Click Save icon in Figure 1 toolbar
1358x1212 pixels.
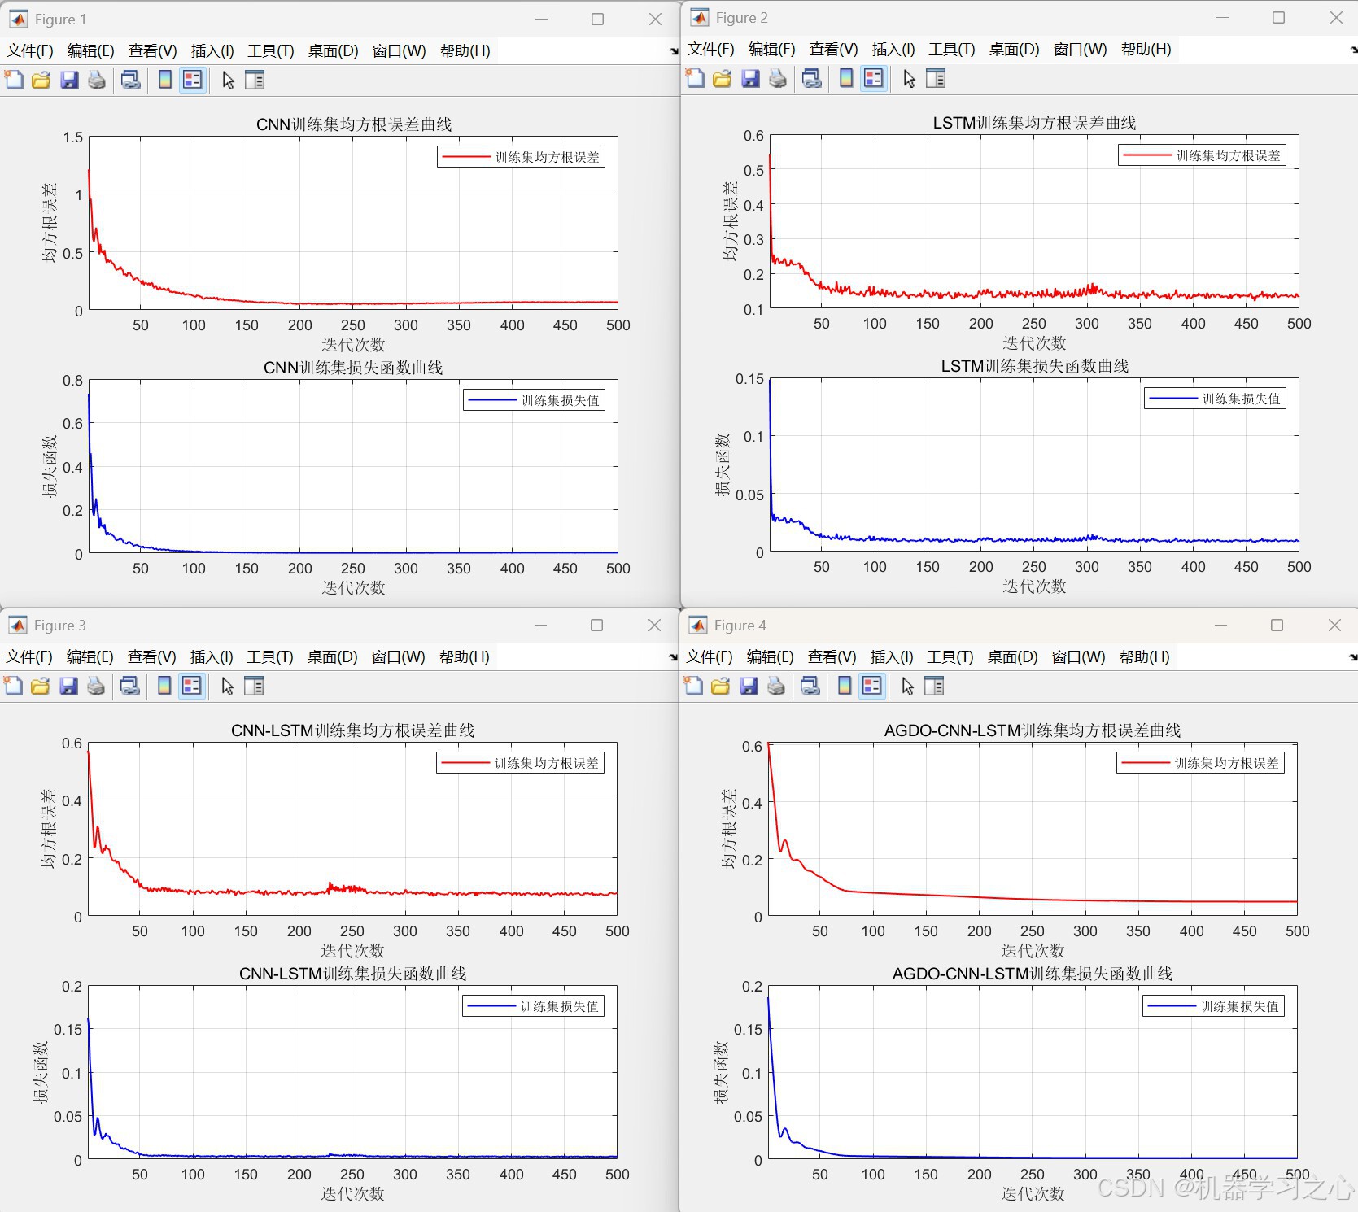coord(69,80)
